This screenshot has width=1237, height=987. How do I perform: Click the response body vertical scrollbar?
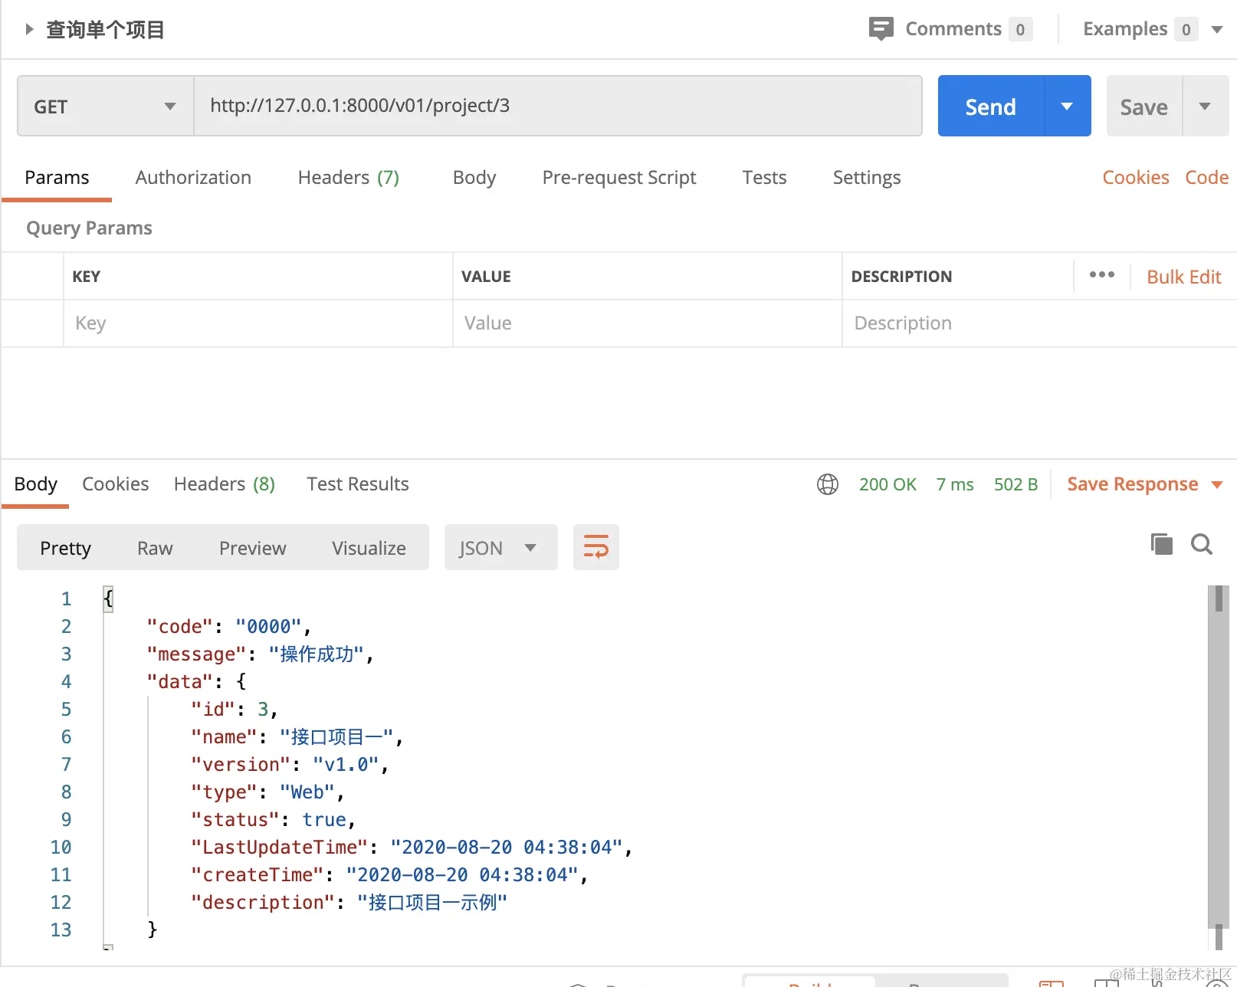pos(1218,759)
